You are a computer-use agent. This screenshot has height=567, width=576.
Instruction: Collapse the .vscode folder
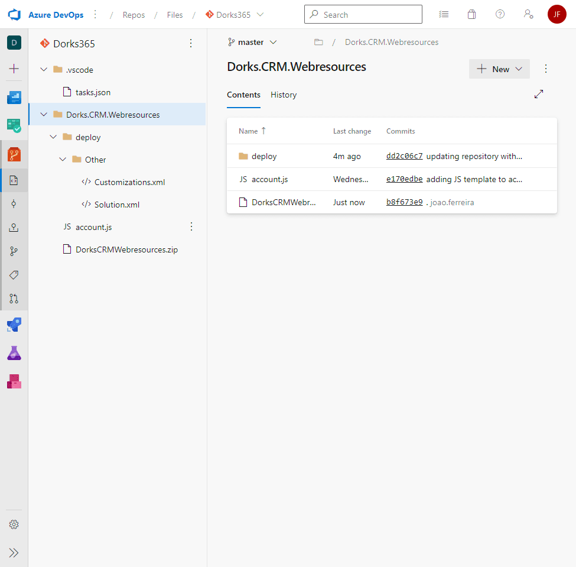(x=44, y=70)
